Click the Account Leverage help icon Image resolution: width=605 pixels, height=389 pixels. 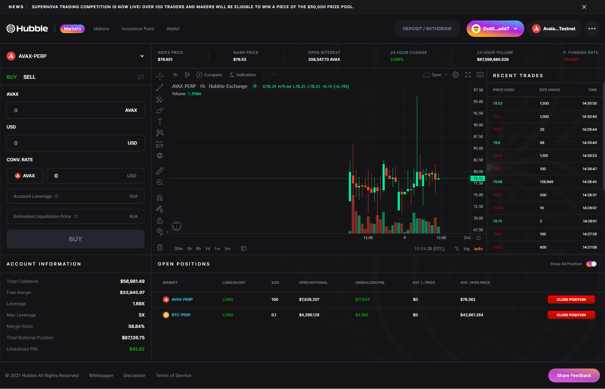tap(56, 196)
